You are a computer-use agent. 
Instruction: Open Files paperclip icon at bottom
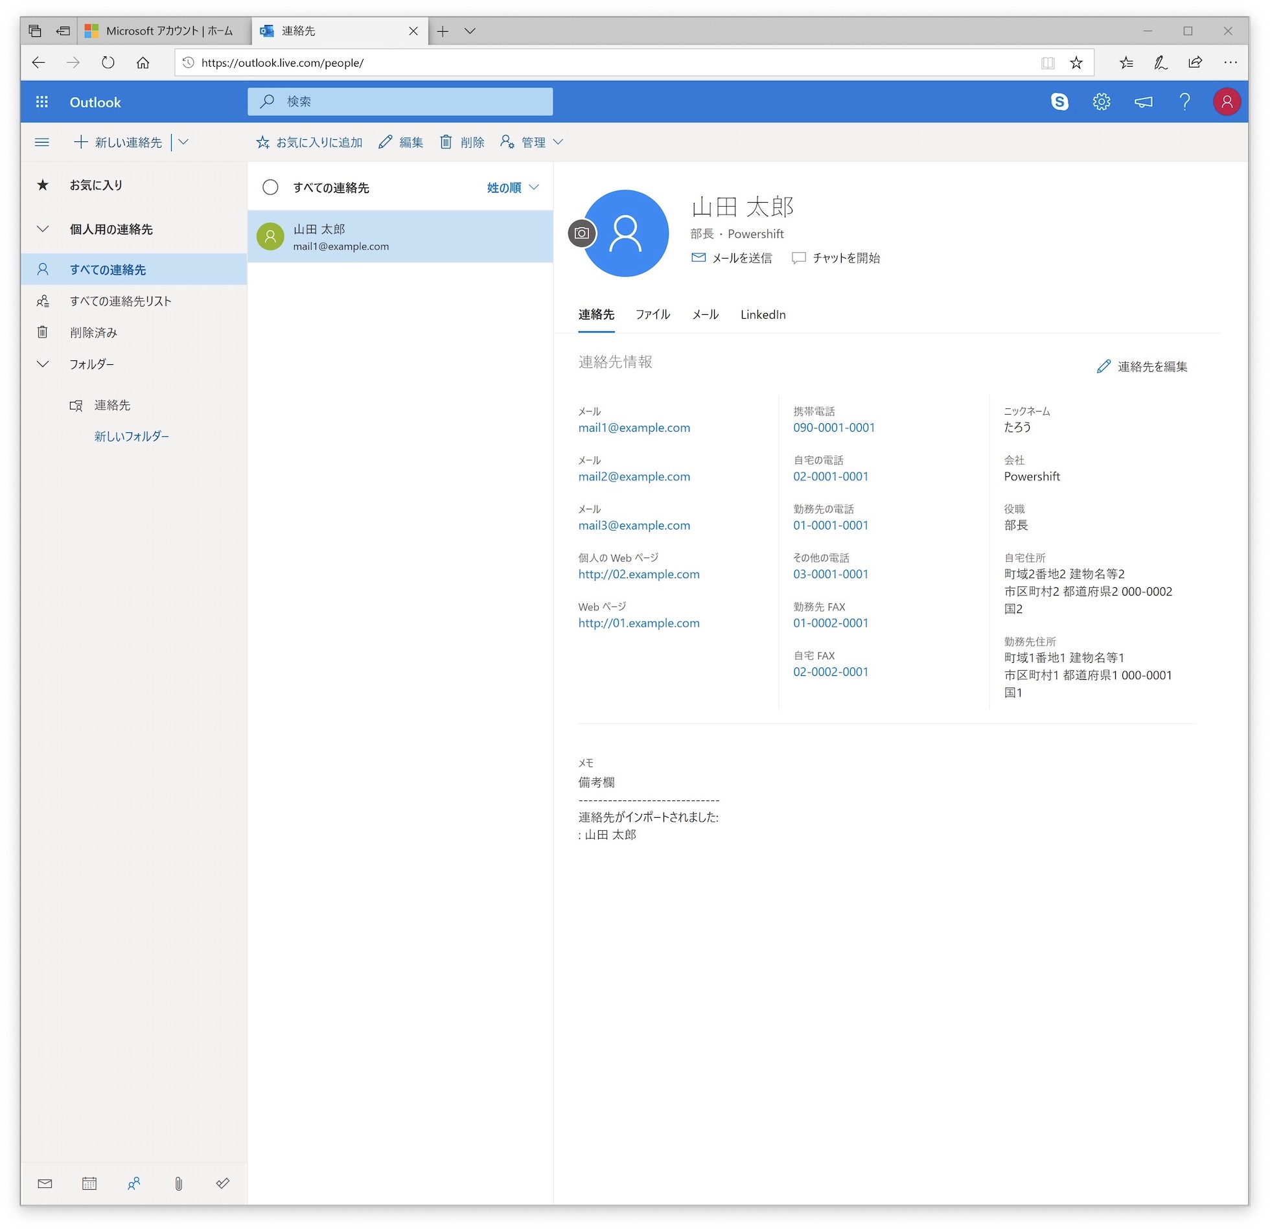coord(178,1184)
